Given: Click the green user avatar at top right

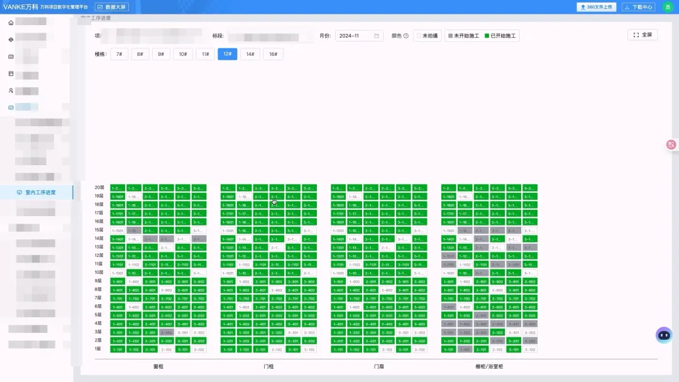Looking at the screenshot, I should tap(668, 7).
